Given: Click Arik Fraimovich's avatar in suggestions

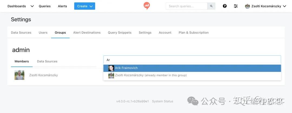Looking at the screenshot, I should (x=111, y=68).
